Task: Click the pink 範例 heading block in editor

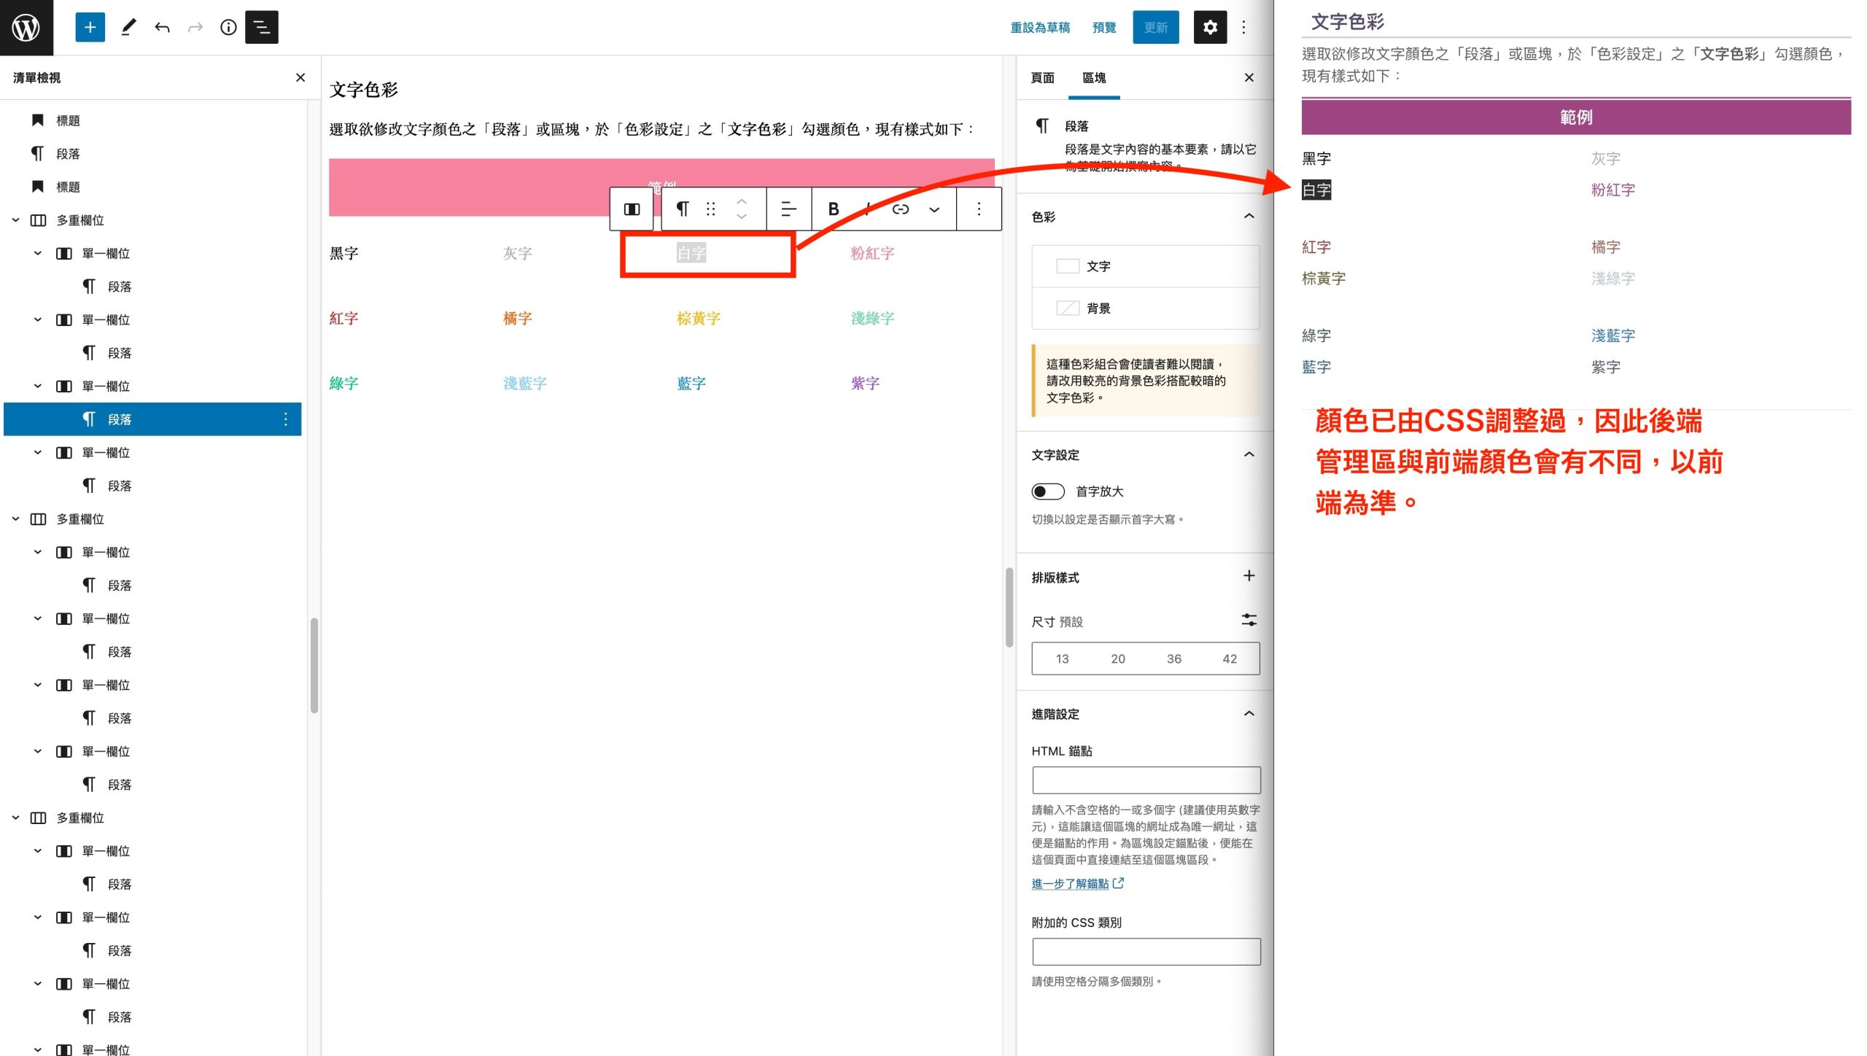Action: (x=661, y=187)
